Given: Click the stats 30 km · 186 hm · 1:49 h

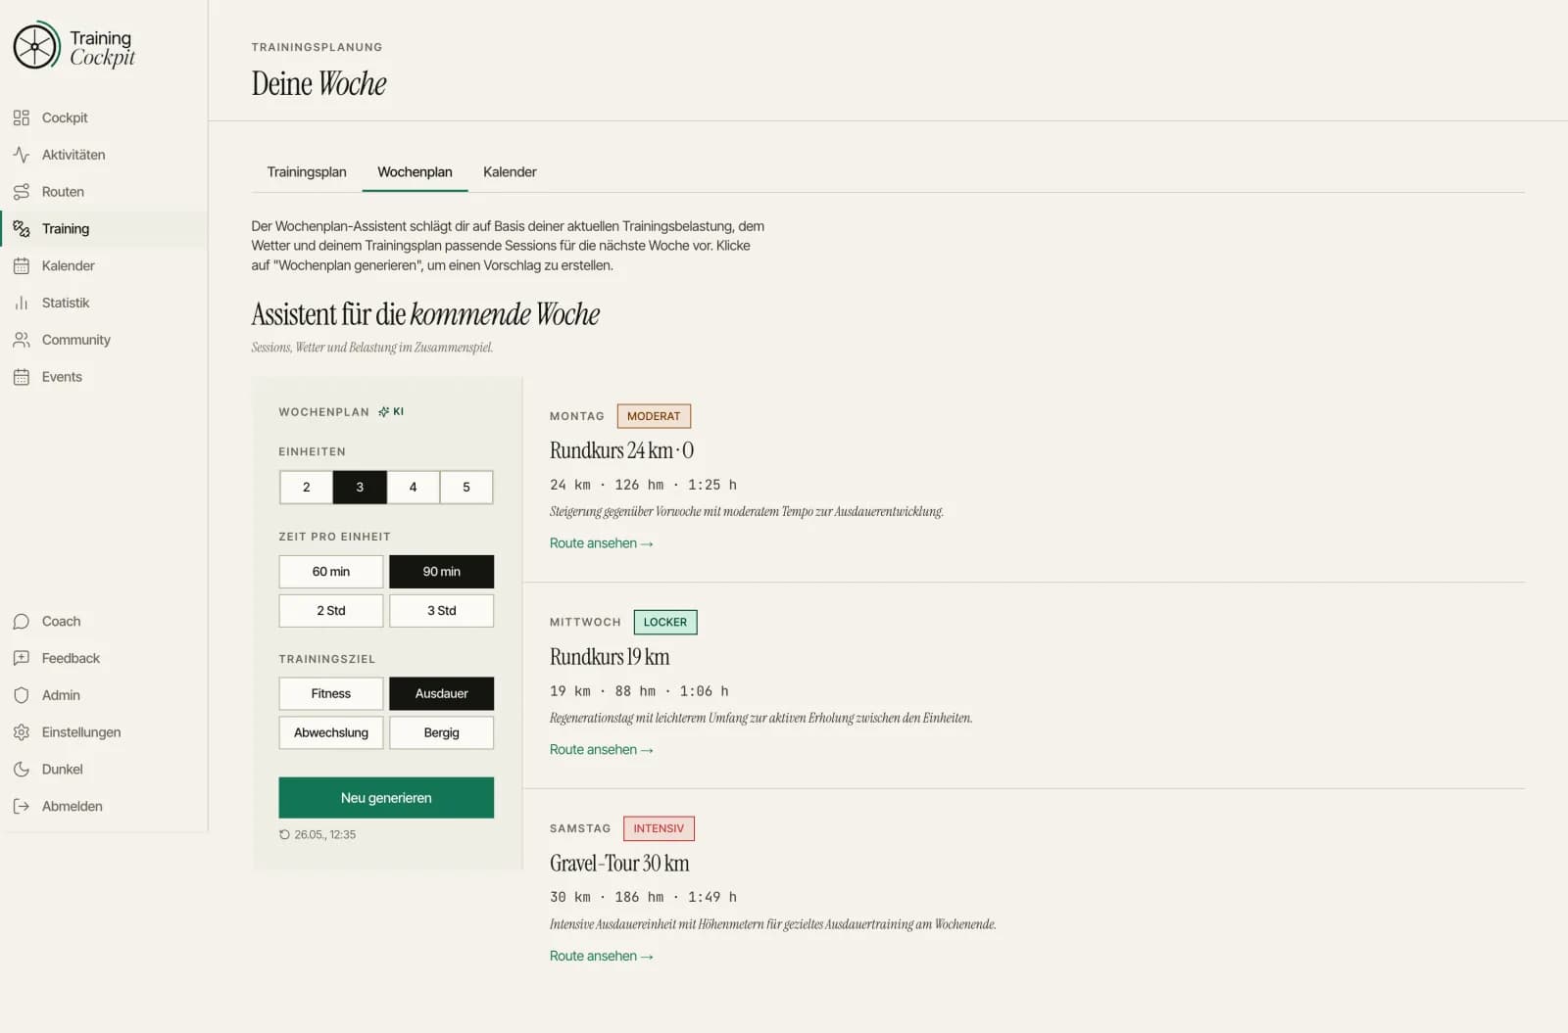Looking at the screenshot, I should (643, 897).
